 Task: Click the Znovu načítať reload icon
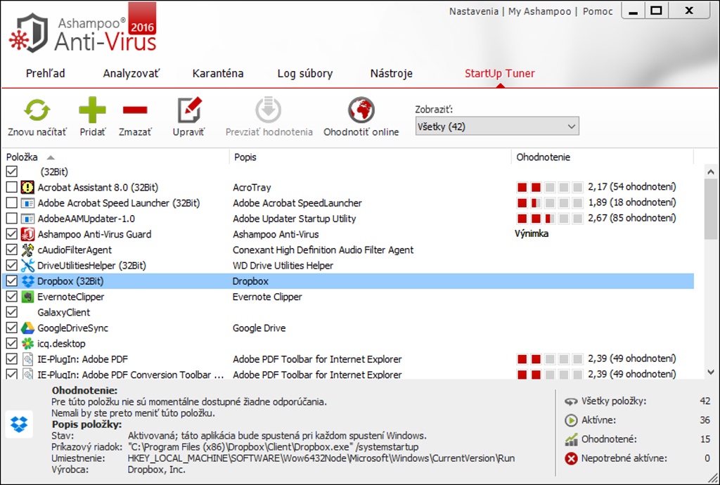coord(37,110)
